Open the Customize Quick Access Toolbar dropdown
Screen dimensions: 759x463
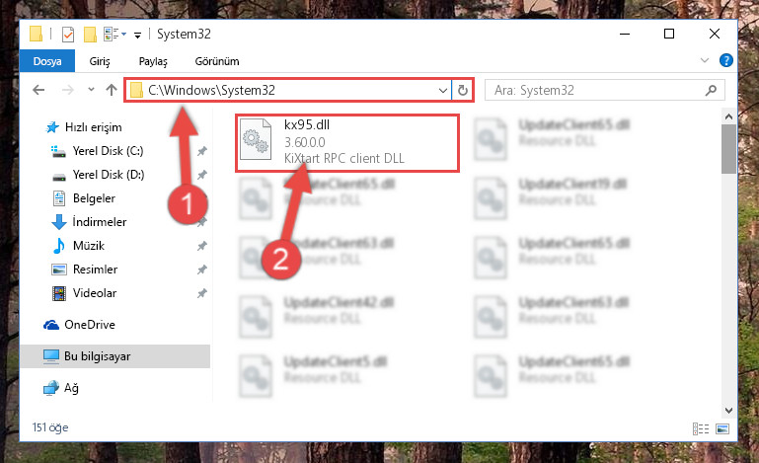[137, 35]
